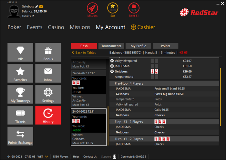Click the Posts big blind €0.50 action
The image size is (226, 160).
[169, 94]
